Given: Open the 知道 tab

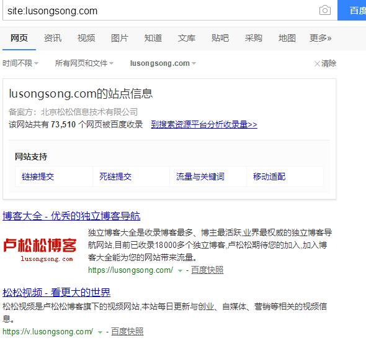Looking at the screenshot, I should [x=153, y=38].
